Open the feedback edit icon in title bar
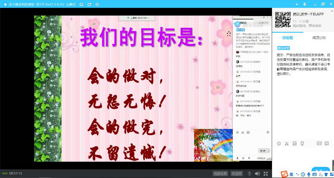This screenshot has width=334, height=178. point(81,4)
